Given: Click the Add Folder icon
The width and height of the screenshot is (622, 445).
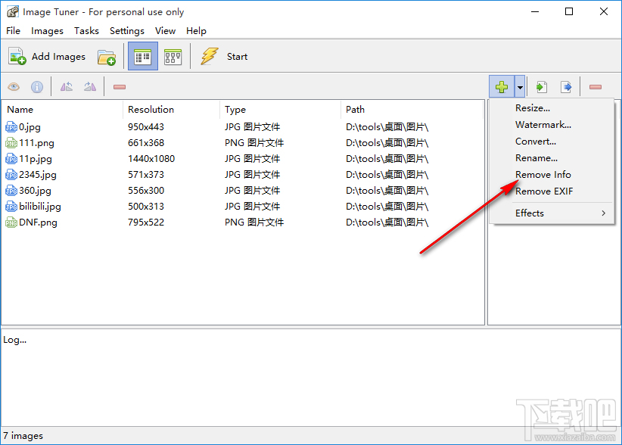Looking at the screenshot, I should 107,57.
